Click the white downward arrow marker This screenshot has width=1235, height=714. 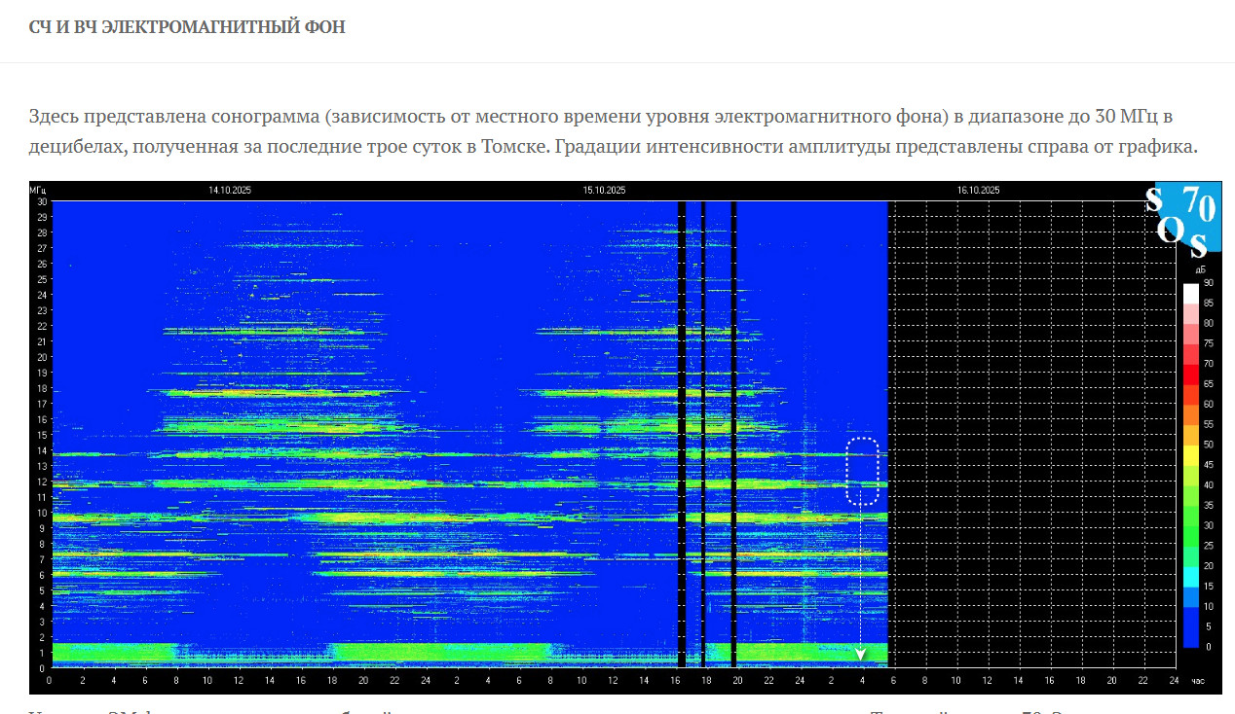point(861,655)
